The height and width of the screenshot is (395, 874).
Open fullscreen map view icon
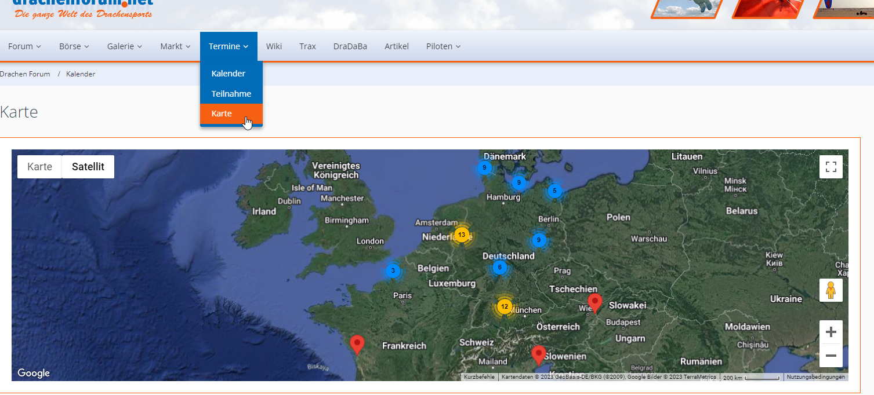pyautogui.click(x=831, y=167)
